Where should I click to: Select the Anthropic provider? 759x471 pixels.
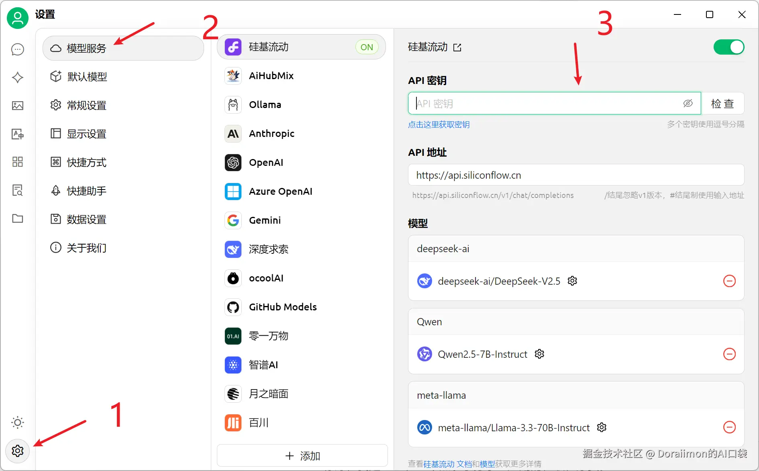click(301, 134)
